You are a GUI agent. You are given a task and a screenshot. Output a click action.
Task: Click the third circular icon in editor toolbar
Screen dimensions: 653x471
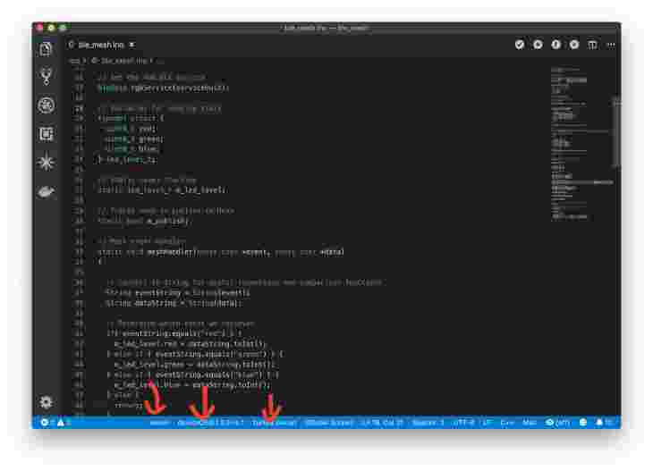pos(556,45)
